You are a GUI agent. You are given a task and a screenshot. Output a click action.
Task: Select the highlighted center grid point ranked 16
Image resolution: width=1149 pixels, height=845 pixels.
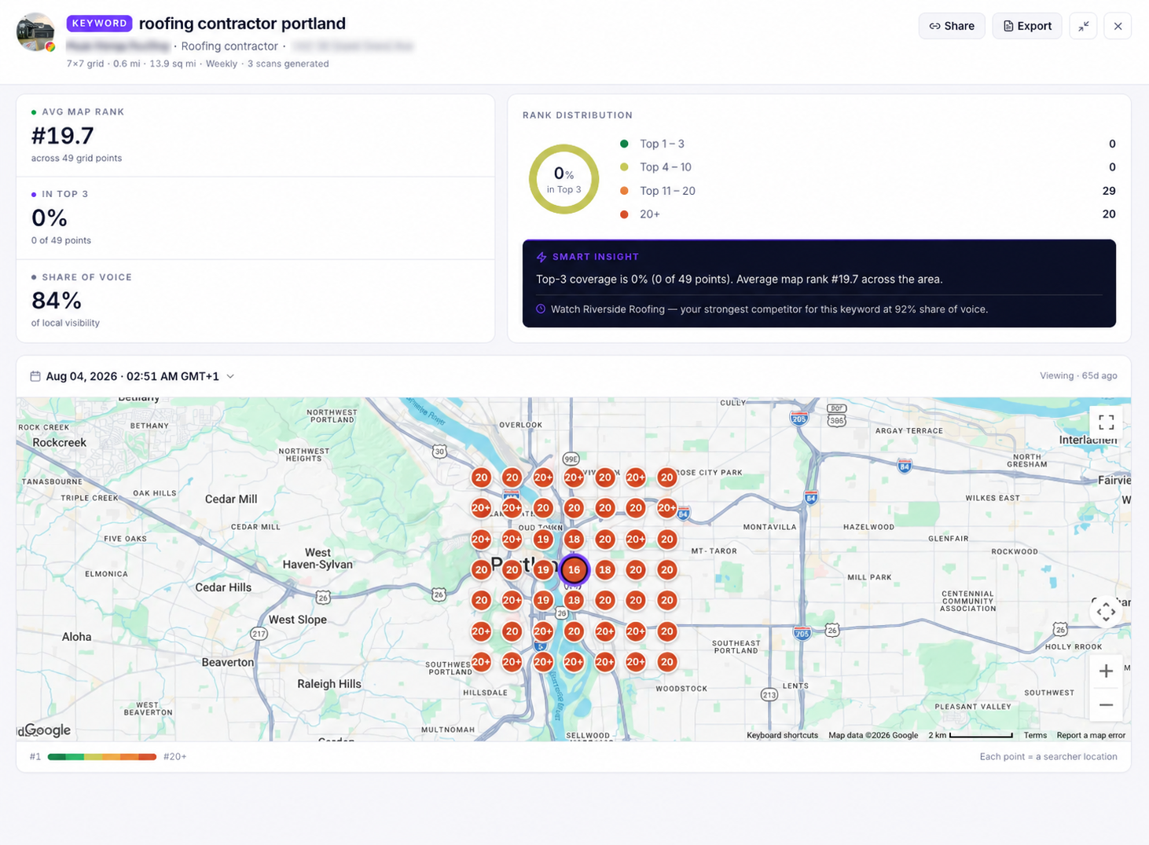[x=574, y=569]
